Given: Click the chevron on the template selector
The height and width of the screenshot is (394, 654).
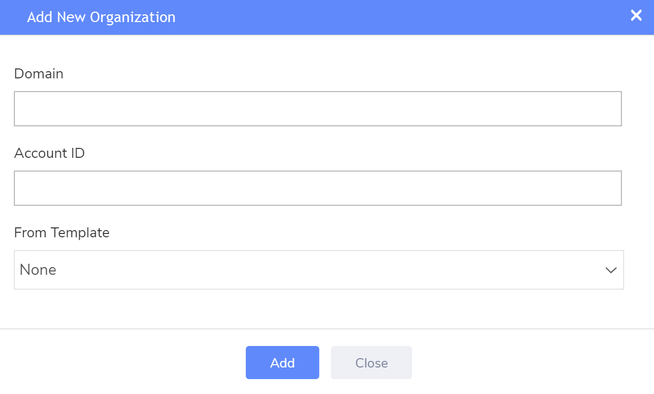Looking at the screenshot, I should click(610, 270).
